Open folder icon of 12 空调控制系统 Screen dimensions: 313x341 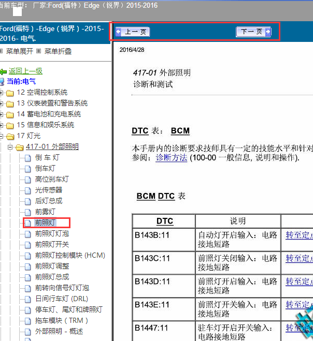10,93
